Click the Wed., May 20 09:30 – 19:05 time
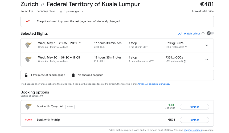 pos(59,57)
